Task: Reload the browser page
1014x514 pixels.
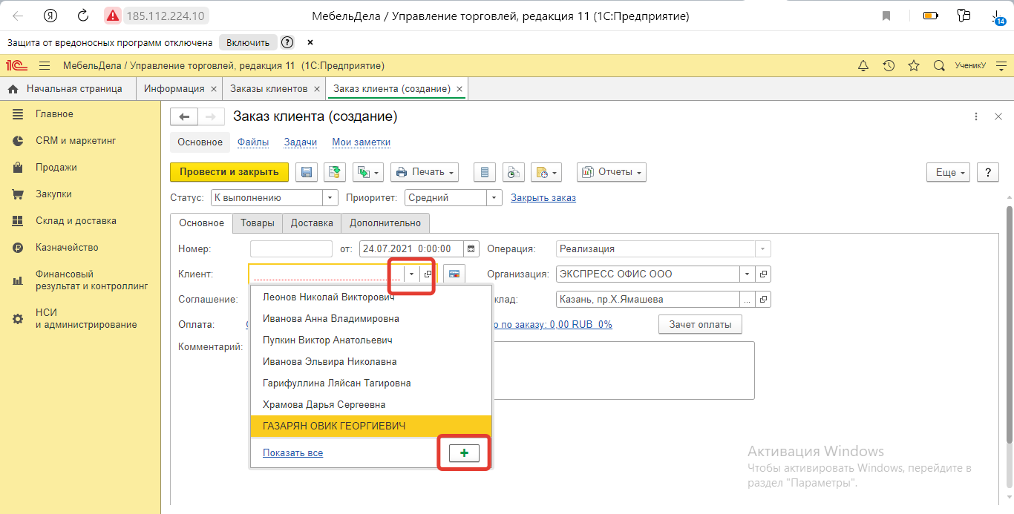Action: coord(83,15)
